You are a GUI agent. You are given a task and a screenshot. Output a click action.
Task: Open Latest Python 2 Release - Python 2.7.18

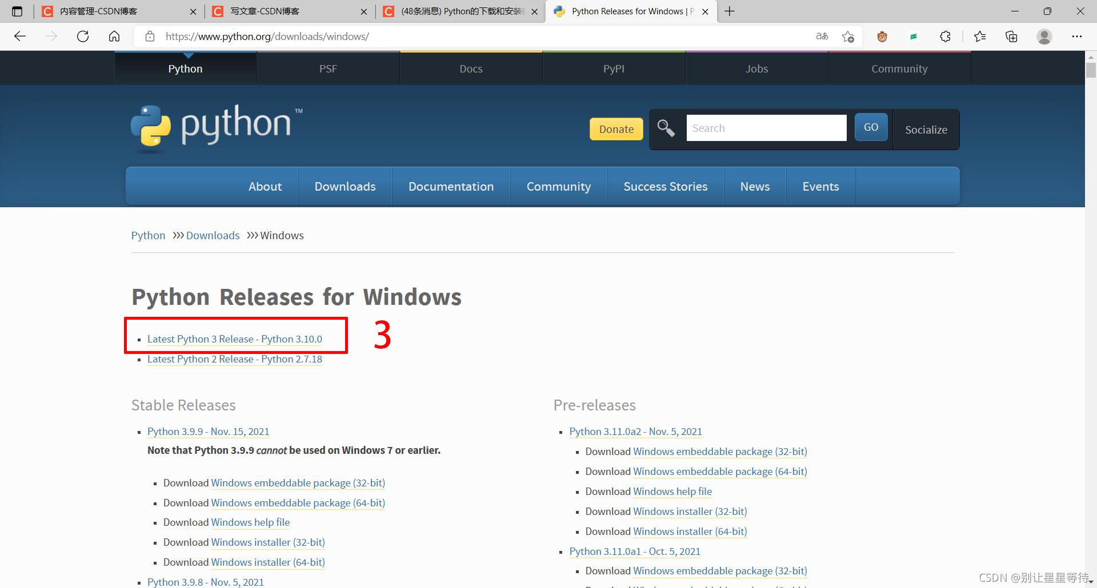pyautogui.click(x=235, y=359)
